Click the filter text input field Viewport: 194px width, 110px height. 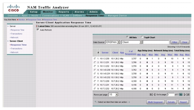pos(156,42)
